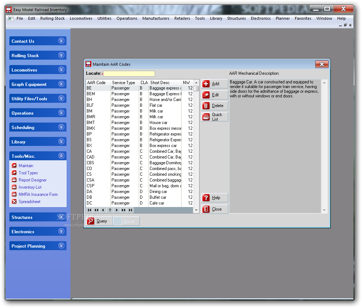
Task: Click description pane scroll down arrow
Action: click(324, 210)
